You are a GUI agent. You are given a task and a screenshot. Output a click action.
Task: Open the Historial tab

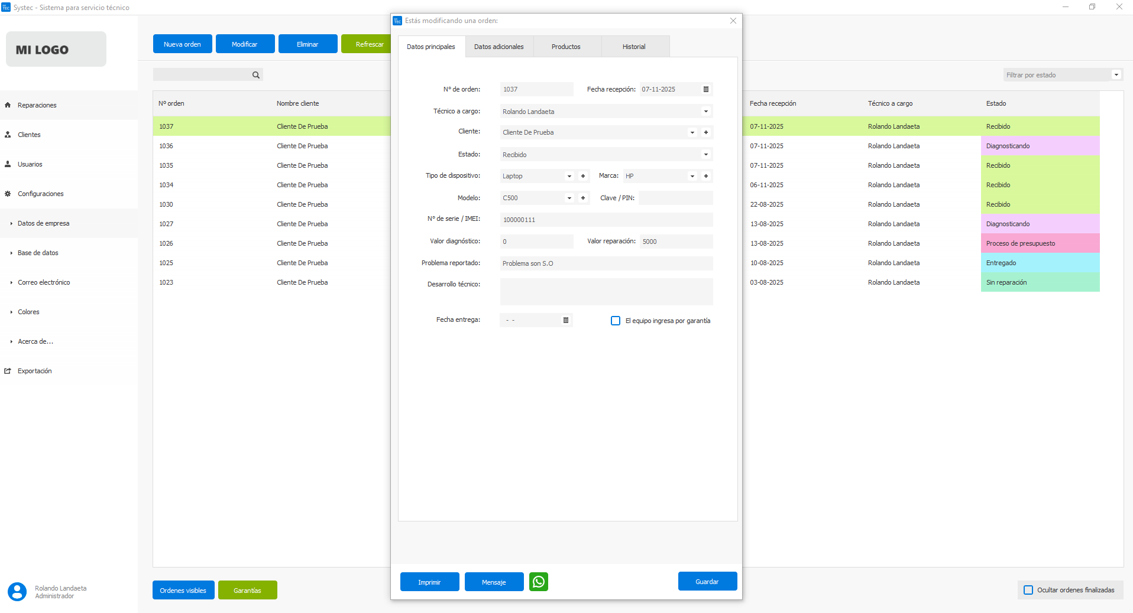[x=634, y=47]
